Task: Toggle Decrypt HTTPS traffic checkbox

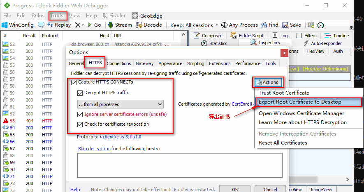Action: [x=80, y=93]
